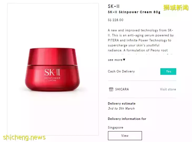
Task: Click the Singapore delivery country label
Action: click(x=115, y=128)
